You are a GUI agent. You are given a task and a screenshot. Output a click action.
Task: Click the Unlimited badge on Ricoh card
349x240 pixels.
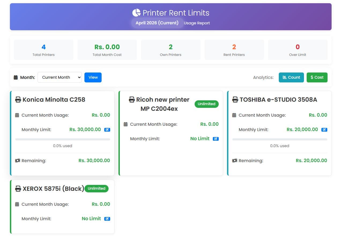pyautogui.click(x=207, y=104)
